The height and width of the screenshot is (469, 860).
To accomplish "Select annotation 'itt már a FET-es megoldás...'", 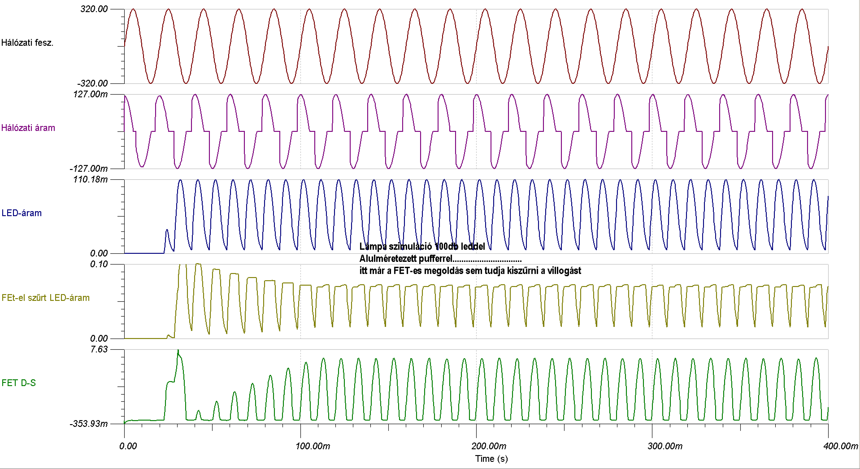I will (x=470, y=271).
